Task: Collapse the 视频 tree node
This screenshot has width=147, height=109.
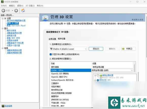Action: point(3,48)
